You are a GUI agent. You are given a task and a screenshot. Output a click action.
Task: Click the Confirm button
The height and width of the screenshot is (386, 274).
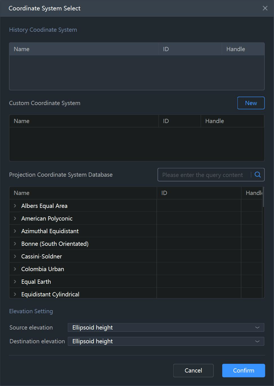pos(244,370)
